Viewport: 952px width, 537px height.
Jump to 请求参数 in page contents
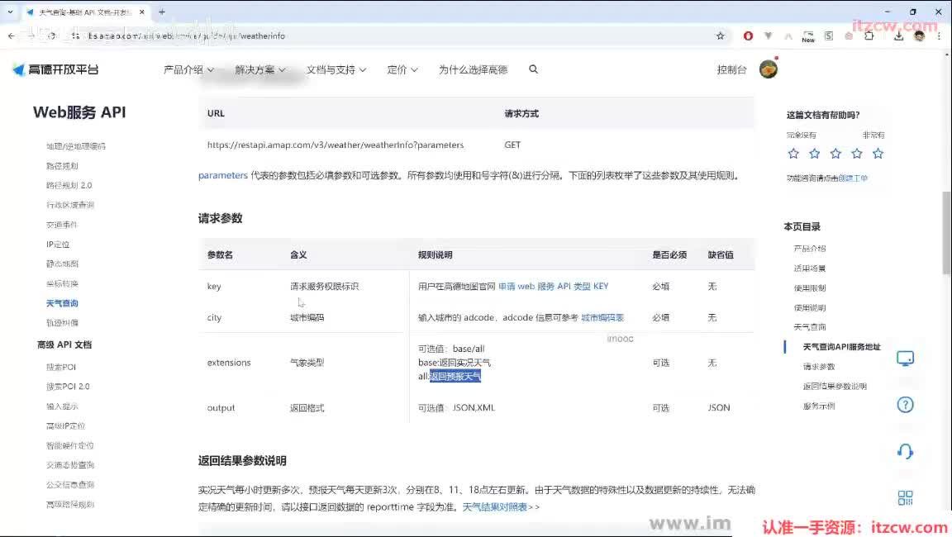[x=818, y=367]
